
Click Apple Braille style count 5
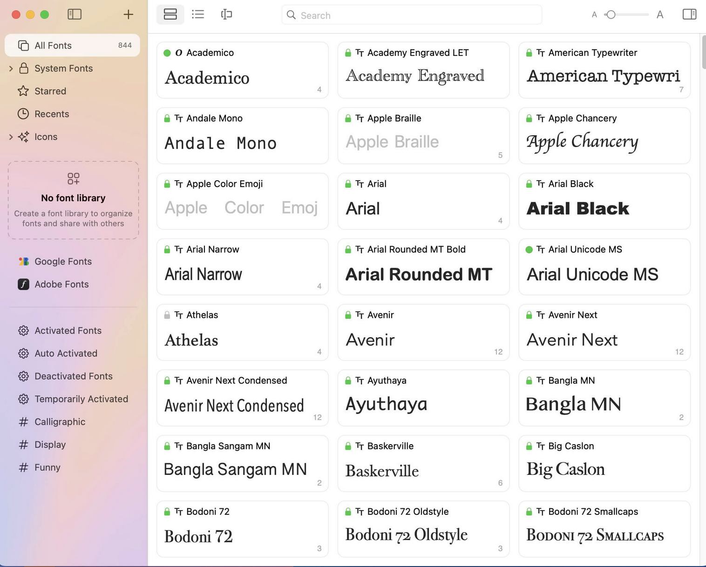pos(500,155)
